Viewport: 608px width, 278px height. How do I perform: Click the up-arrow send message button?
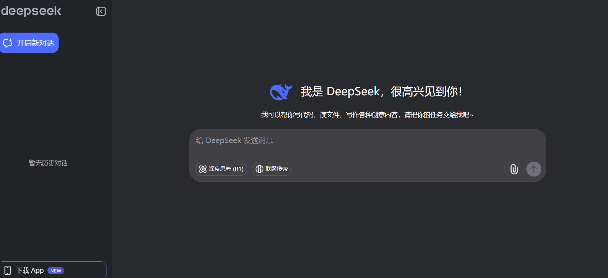coord(534,169)
